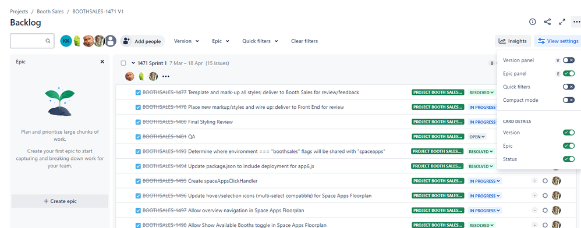581x228 pixels.
Task: Open the IN PROGRESS status dropdown for BOOTHSALES-1497
Action: [x=485, y=211]
